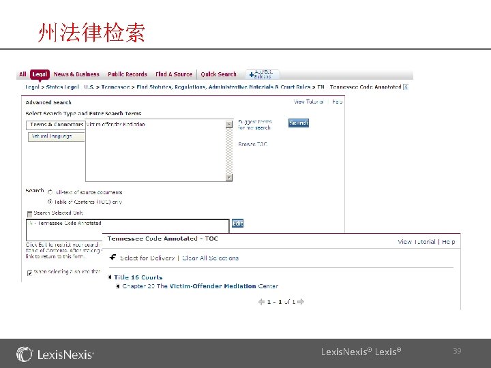Select Table of Contents (TOC) only radio
The width and height of the screenshot is (491, 368).
(x=50, y=202)
